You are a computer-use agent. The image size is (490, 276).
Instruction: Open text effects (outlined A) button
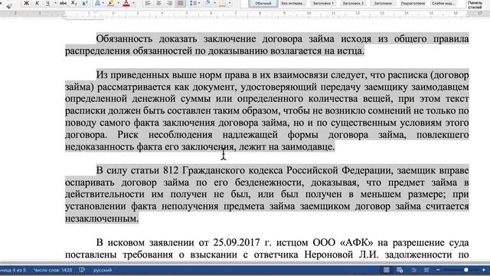97,3
